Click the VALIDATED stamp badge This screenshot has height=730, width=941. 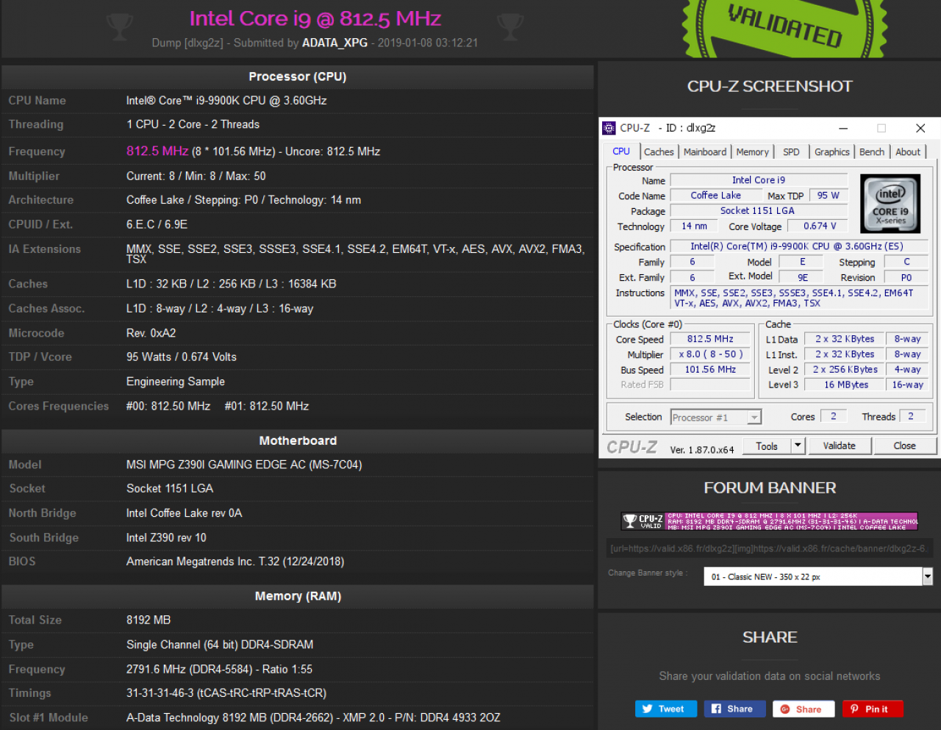pyautogui.click(x=784, y=27)
